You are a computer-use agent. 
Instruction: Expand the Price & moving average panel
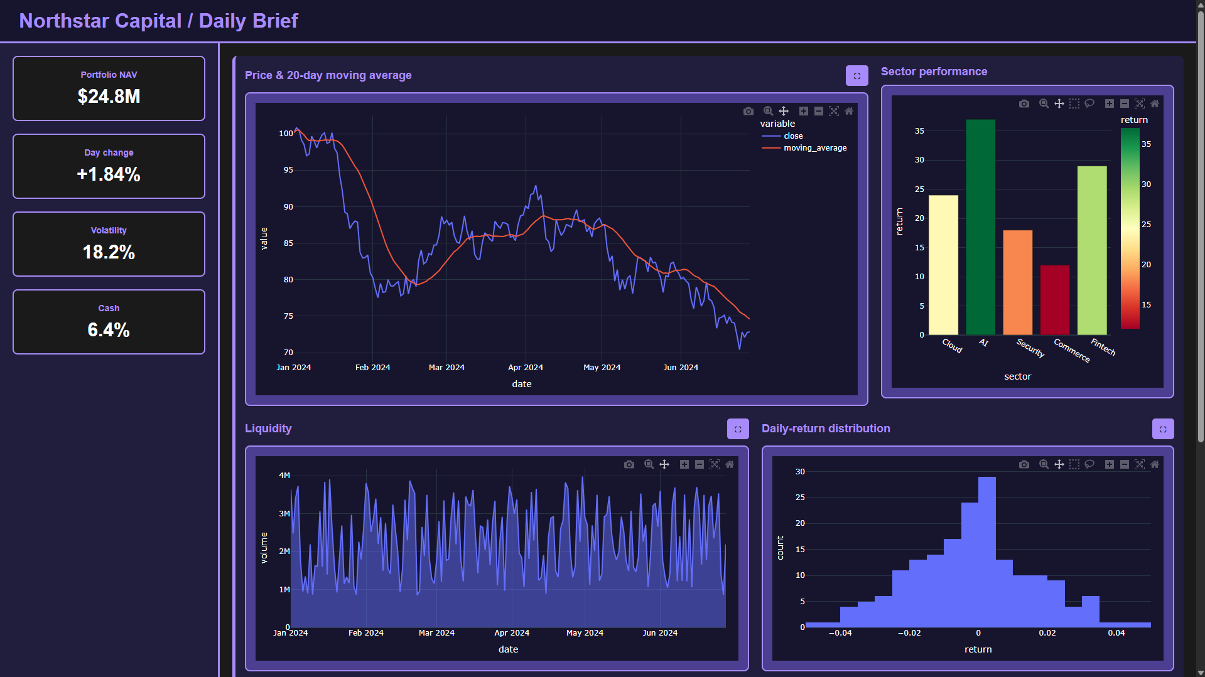856,76
